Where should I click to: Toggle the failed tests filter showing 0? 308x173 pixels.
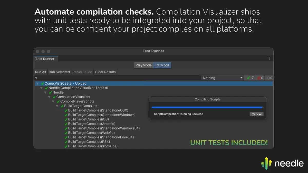point(261,78)
